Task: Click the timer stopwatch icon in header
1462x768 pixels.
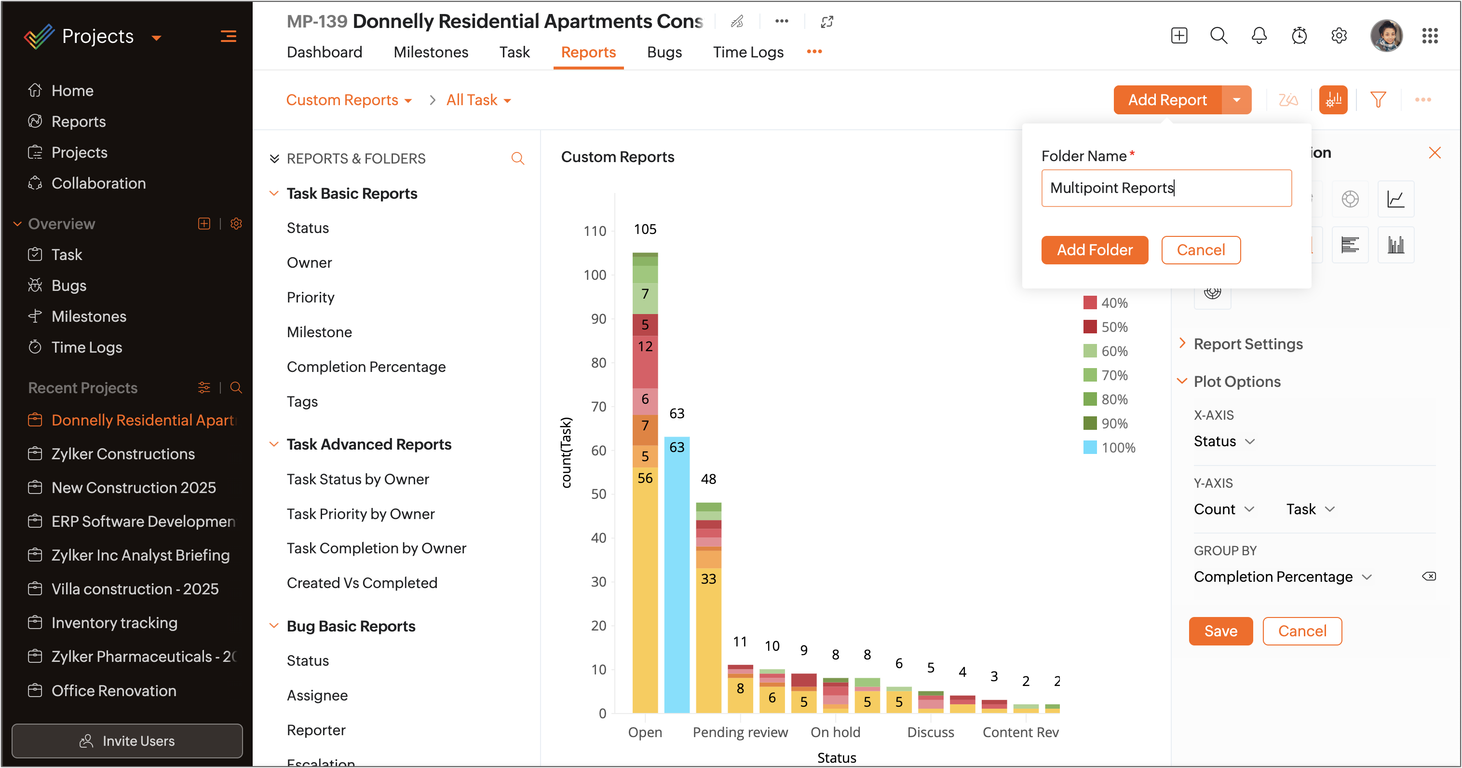Action: (x=1299, y=36)
